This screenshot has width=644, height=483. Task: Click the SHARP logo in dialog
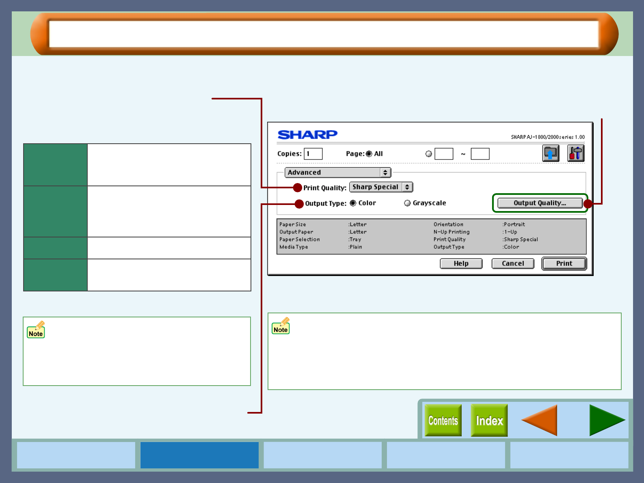(x=307, y=134)
